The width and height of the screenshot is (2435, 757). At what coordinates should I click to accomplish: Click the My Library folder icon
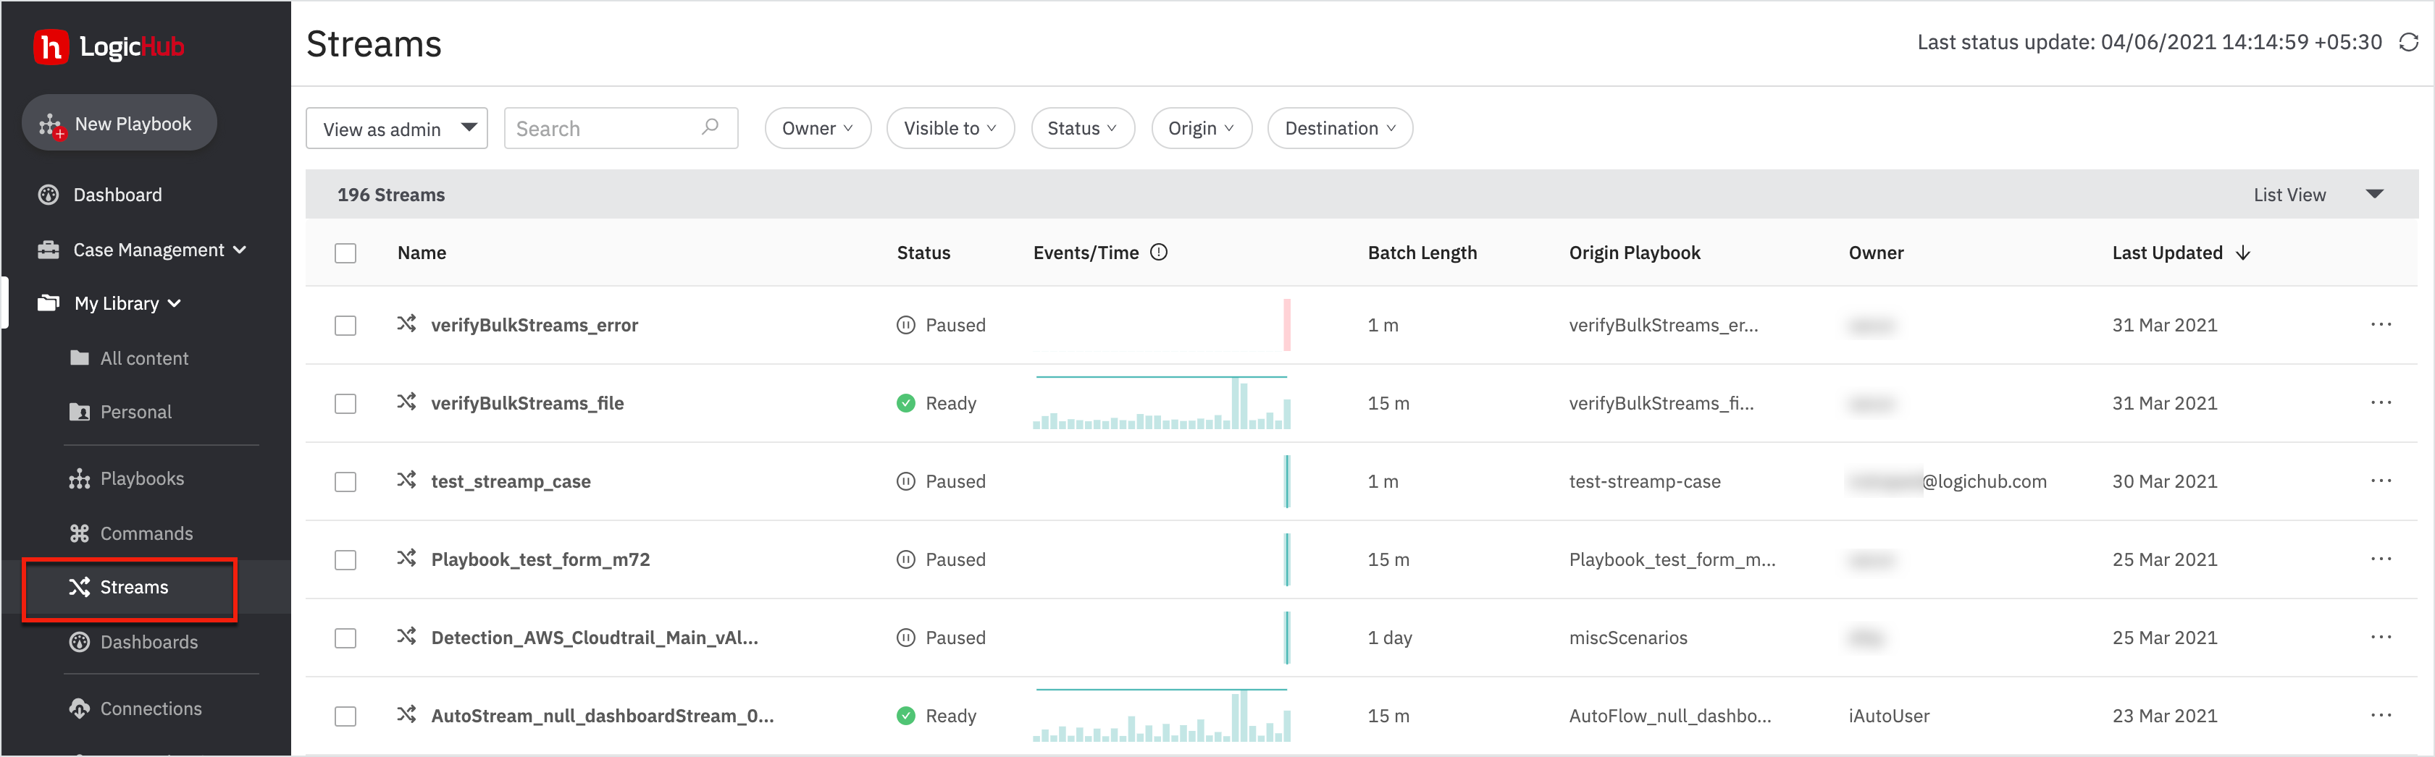(x=49, y=303)
